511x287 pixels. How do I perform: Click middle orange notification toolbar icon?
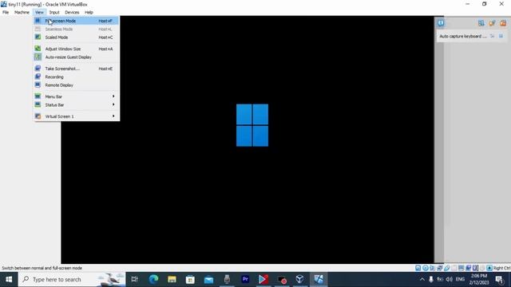coord(492,23)
